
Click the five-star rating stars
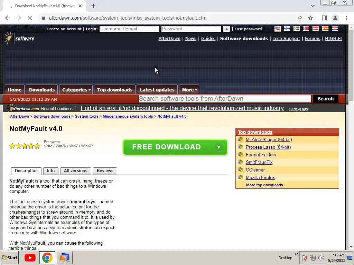(x=25, y=146)
